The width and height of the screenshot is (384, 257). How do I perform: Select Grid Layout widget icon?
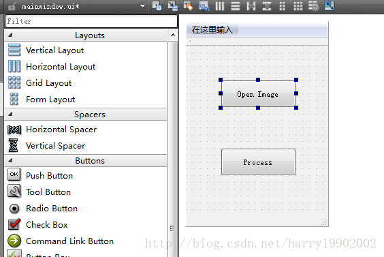click(x=14, y=82)
